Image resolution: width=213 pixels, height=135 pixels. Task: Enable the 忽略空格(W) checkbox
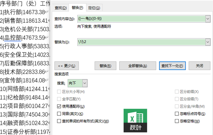click(177, 121)
